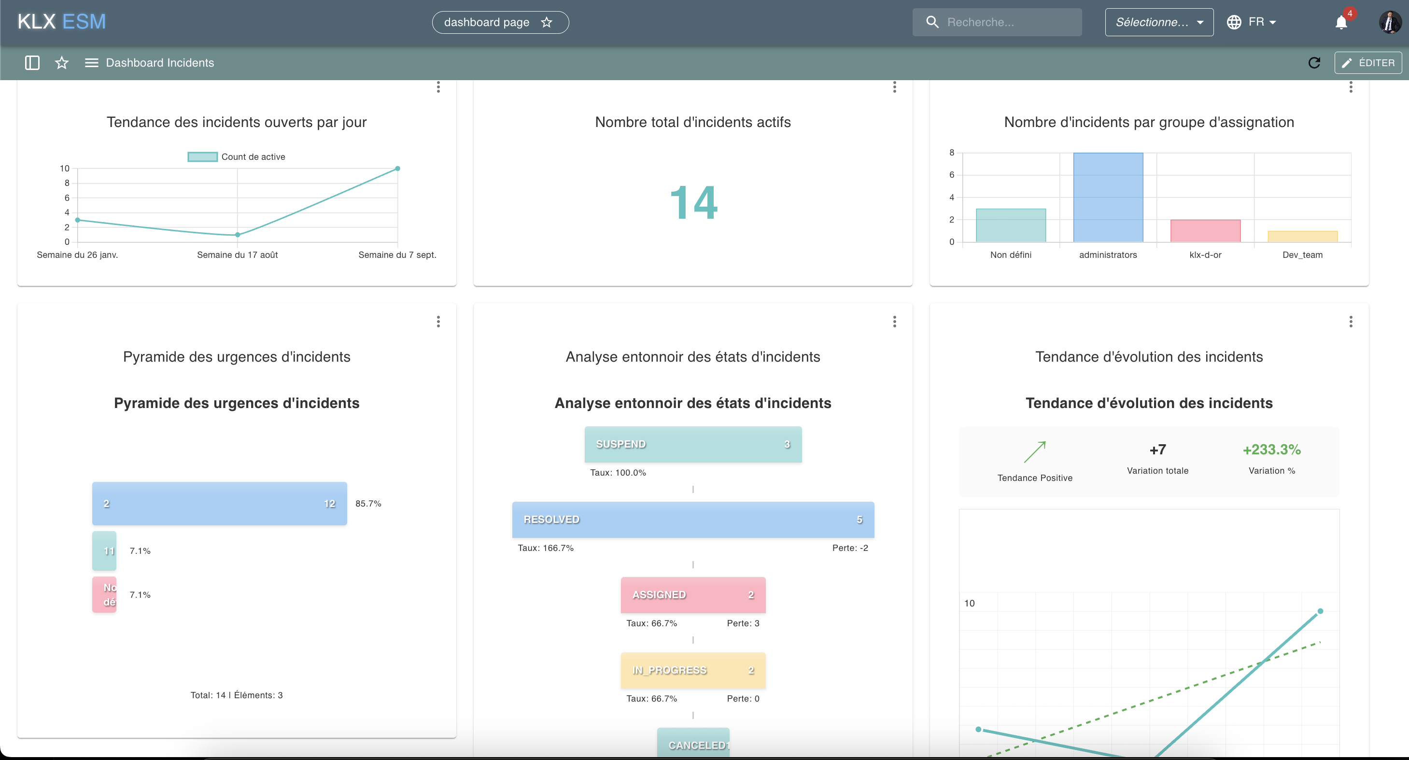Screen dimensions: 1409x760
Task: Click the KLX ESM logo
Action: click(x=61, y=22)
